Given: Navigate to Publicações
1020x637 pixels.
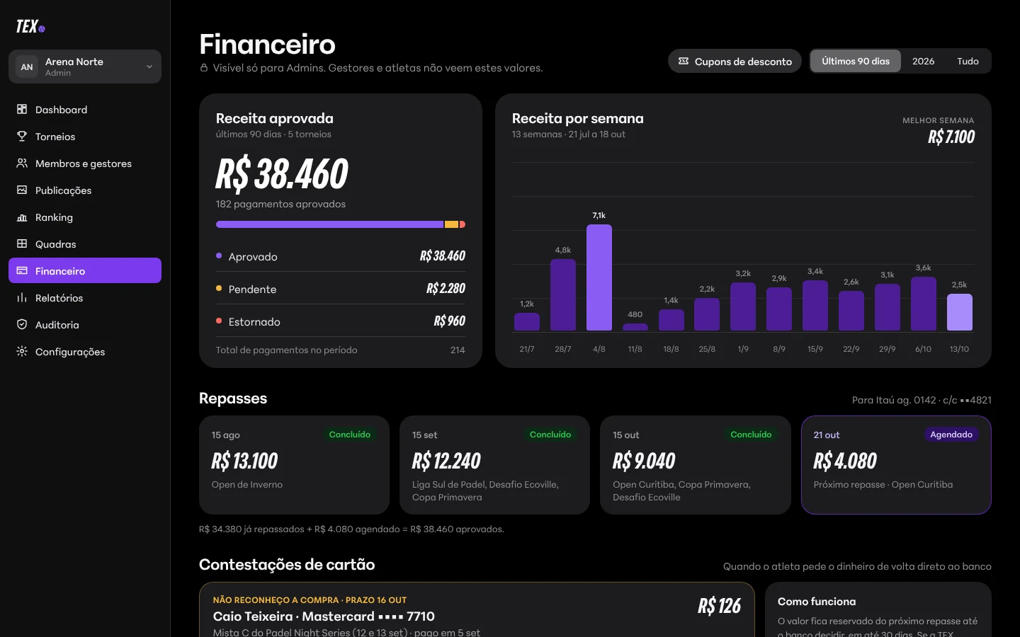Looking at the screenshot, I should [85, 190].
